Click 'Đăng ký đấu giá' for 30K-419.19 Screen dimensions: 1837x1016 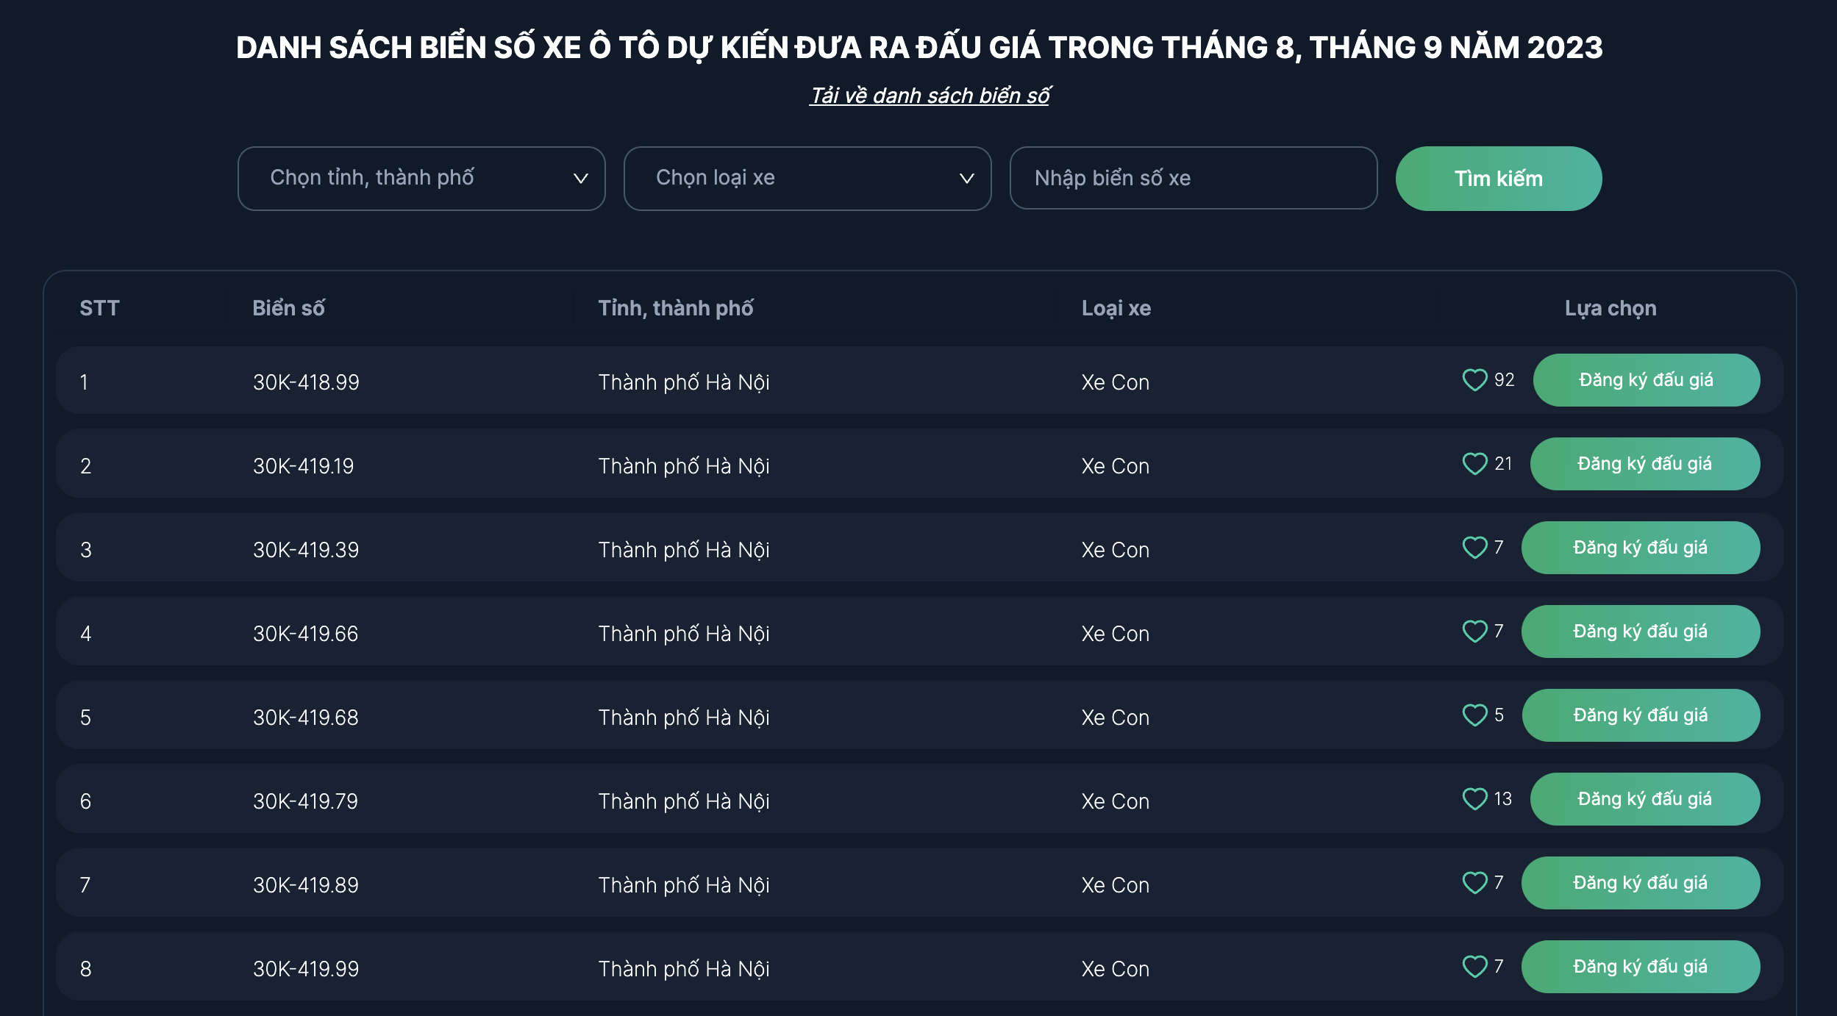[x=1644, y=464]
